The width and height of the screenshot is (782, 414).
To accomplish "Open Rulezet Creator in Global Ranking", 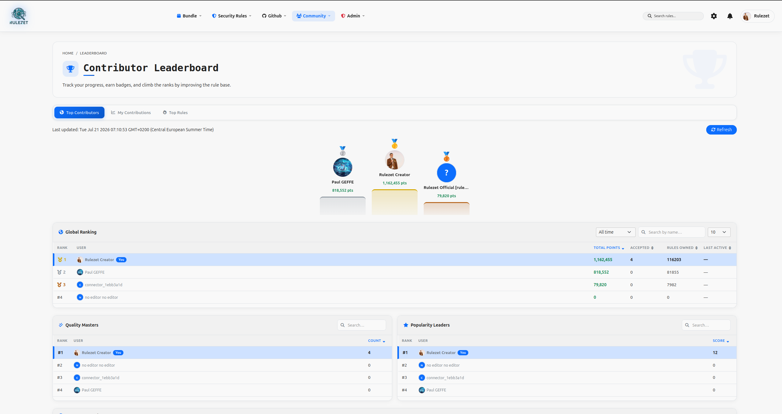I will (99, 260).
